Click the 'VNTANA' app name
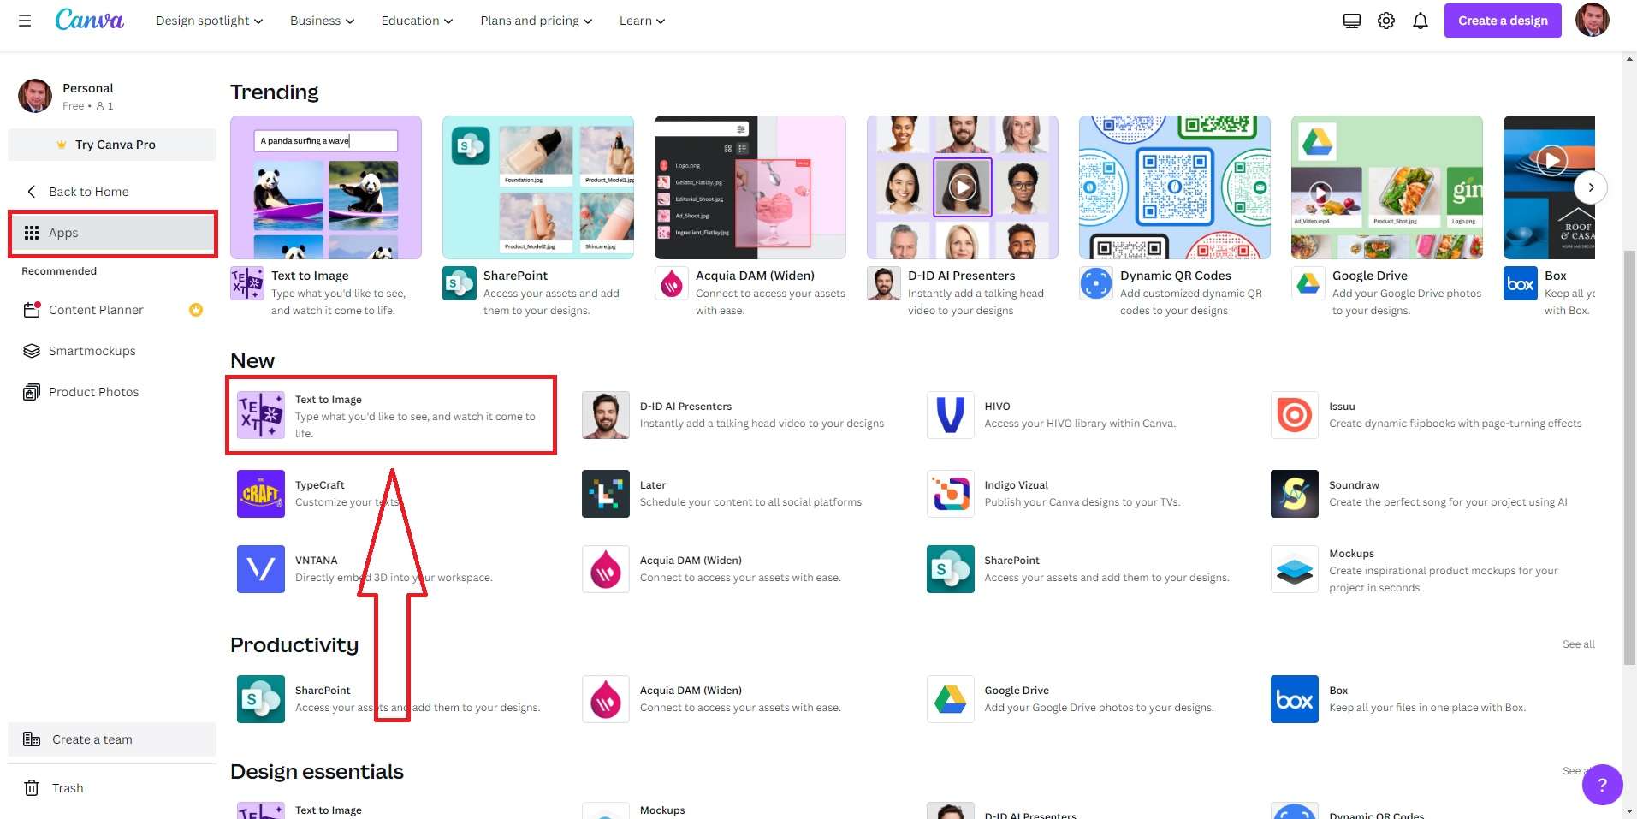Image resolution: width=1637 pixels, height=819 pixels. [317, 561]
